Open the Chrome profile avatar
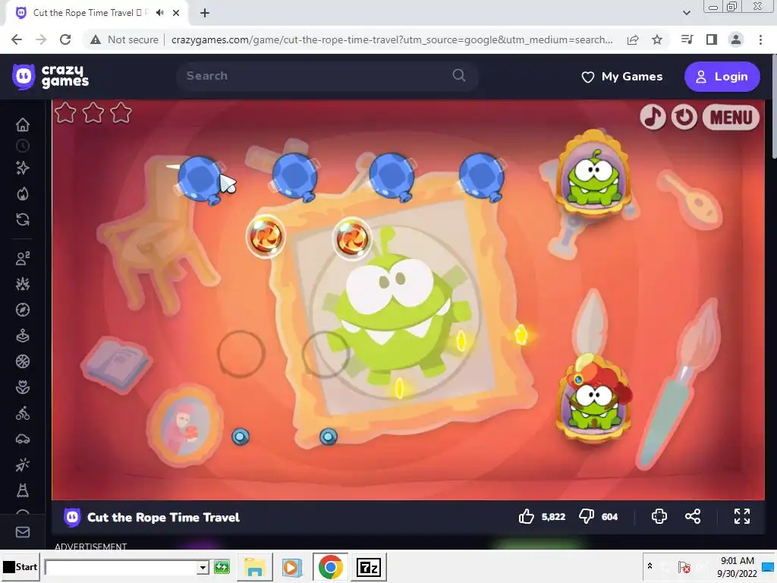The height and width of the screenshot is (583, 777). pyautogui.click(x=736, y=39)
